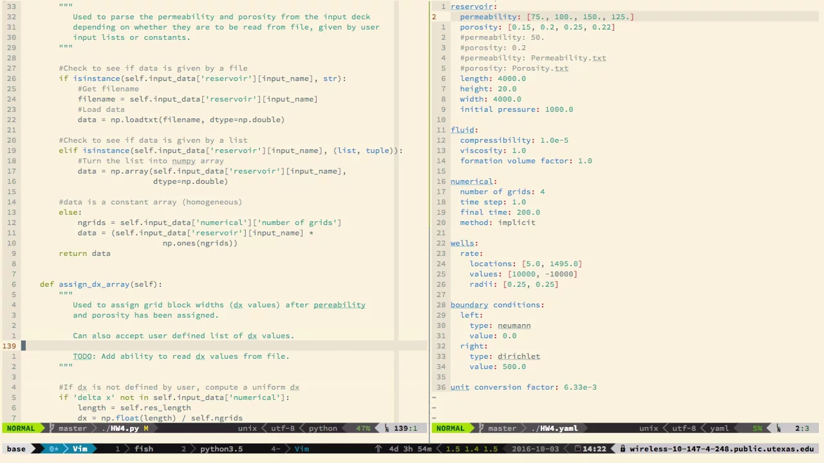Switch to tmux window 0 Vim
Image resolution: width=824 pixels, height=463 pixels.
tap(69, 449)
